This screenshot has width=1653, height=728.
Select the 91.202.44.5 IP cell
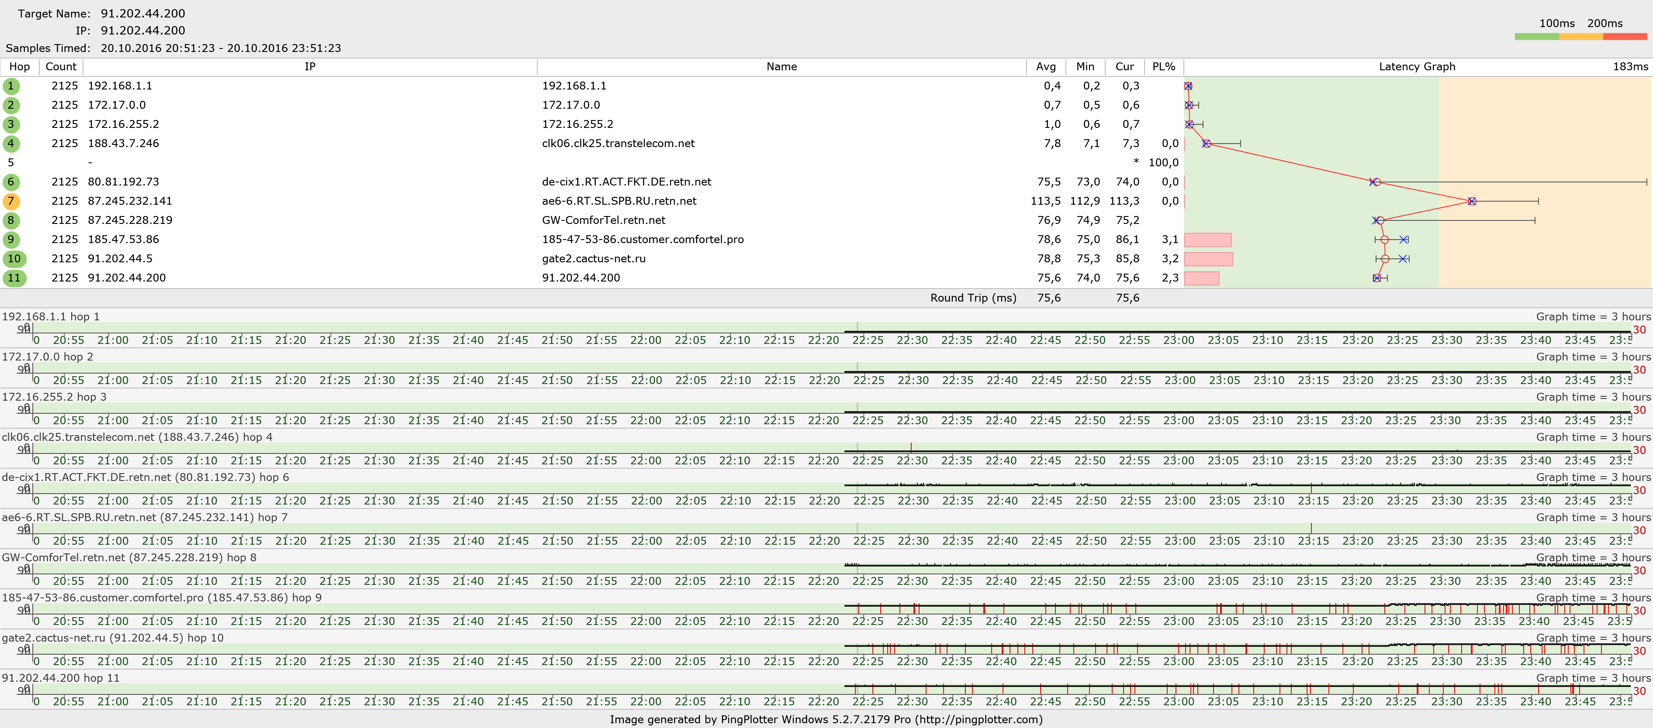pos(120,259)
